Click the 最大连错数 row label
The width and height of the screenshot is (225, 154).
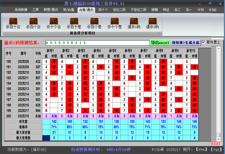tap(23, 138)
